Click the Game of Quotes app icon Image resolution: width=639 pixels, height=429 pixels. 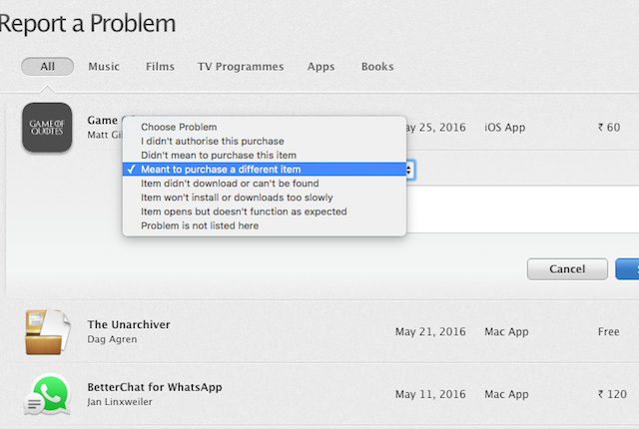click(47, 128)
